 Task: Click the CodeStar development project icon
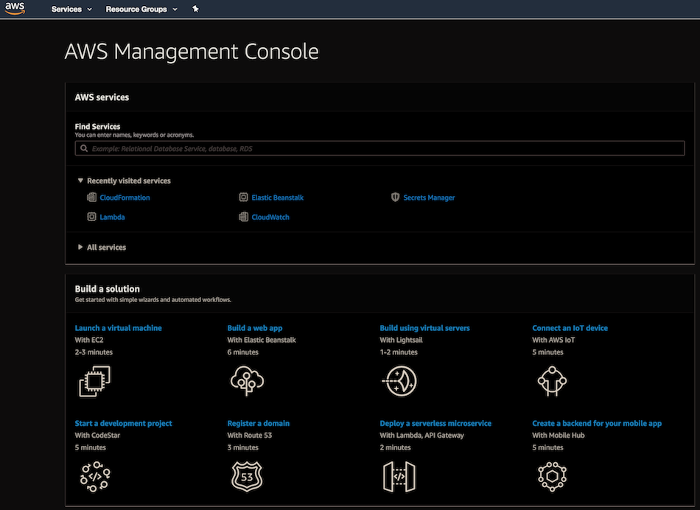pos(94,477)
